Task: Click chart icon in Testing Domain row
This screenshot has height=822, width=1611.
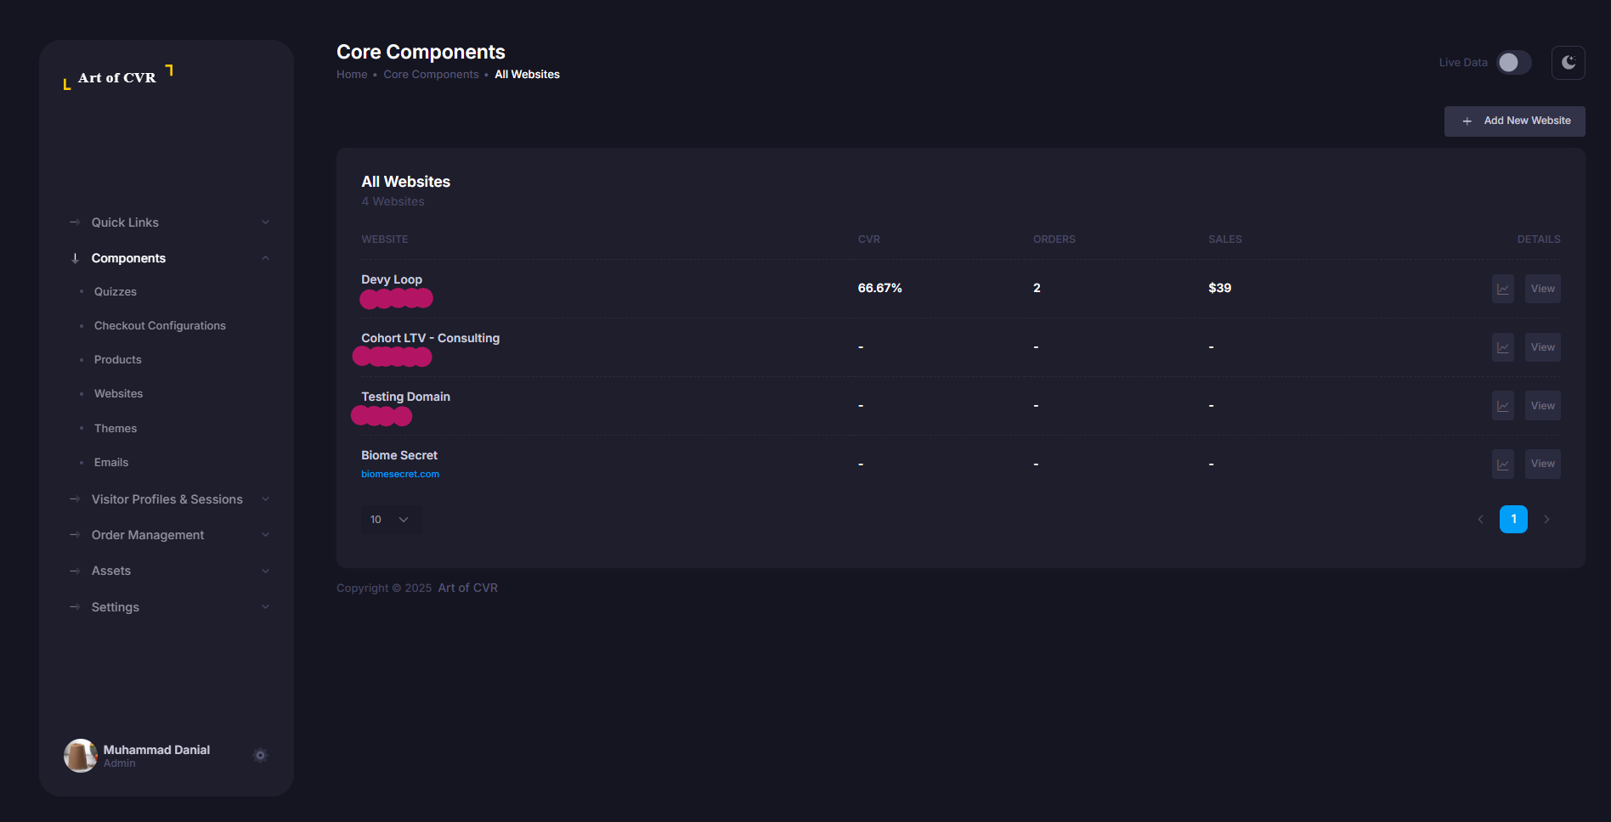Action: coord(1502,406)
